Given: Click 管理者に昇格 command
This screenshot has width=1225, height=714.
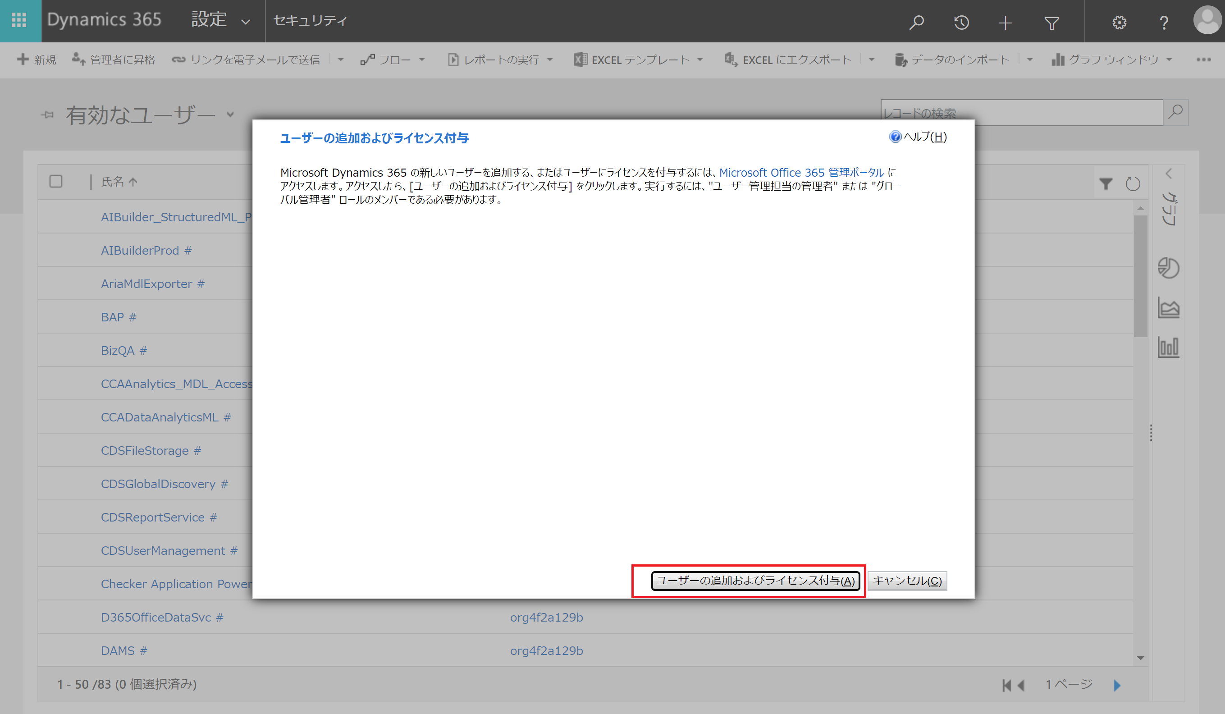Looking at the screenshot, I should pyautogui.click(x=113, y=60).
